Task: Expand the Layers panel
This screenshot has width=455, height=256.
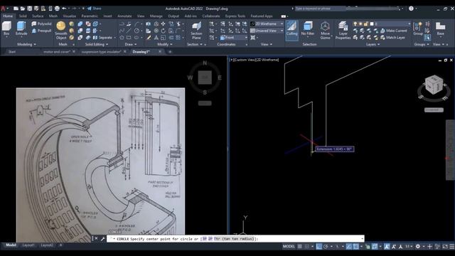Action: (x=373, y=44)
